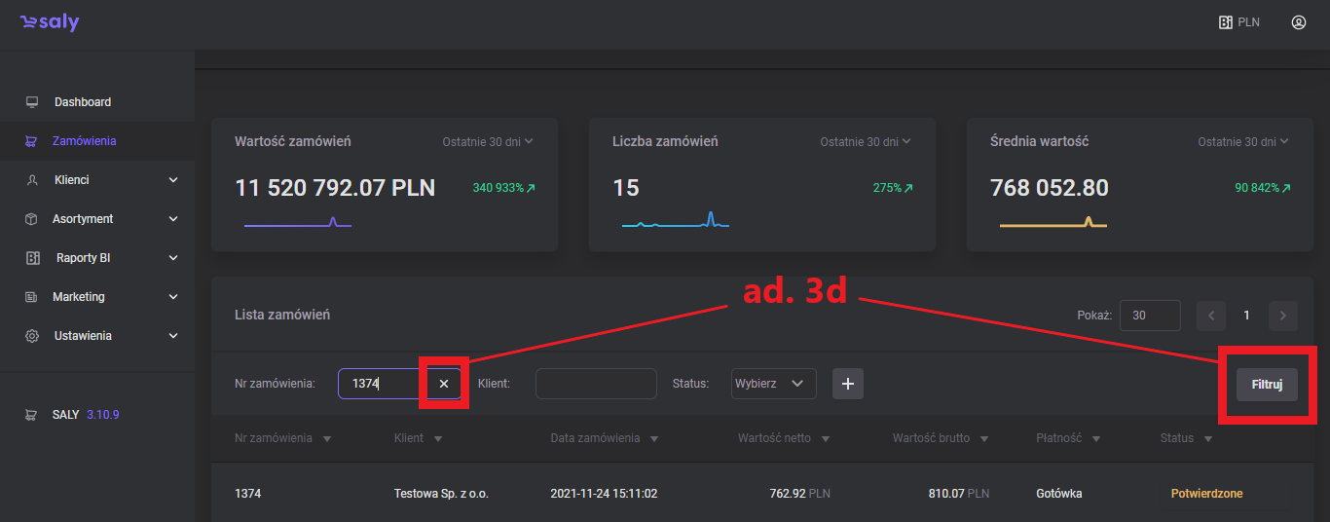Open the user profile icon
Viewport: 1330px width, 522px height.
coord(1298,22)
